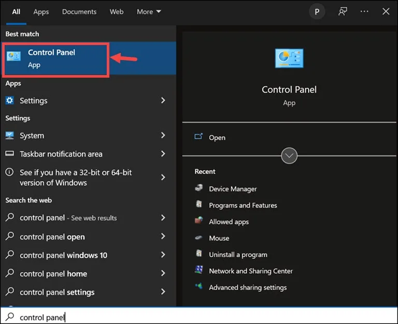Image resolution: width=398 pixels, height=324 pixels.
Task: Click the Uninstall a program icon
Action: pos(199,254)
